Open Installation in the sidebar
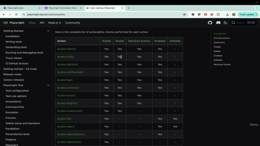Viewport: 260px width, 146px height. (x=13, y=36)
